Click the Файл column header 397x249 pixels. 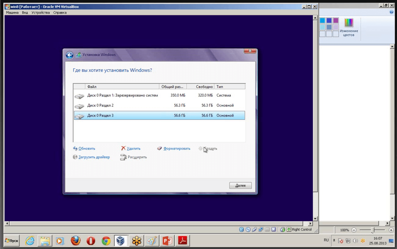[122, 87]
